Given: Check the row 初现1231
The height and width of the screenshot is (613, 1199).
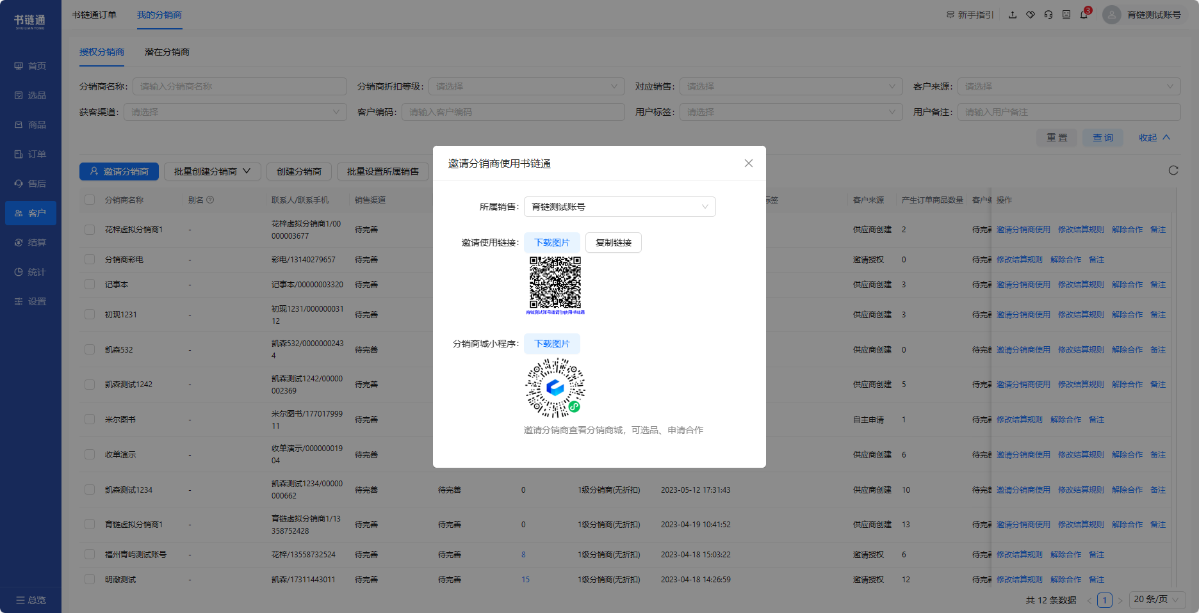Looking at the screenshot, I should pos(90,314).
